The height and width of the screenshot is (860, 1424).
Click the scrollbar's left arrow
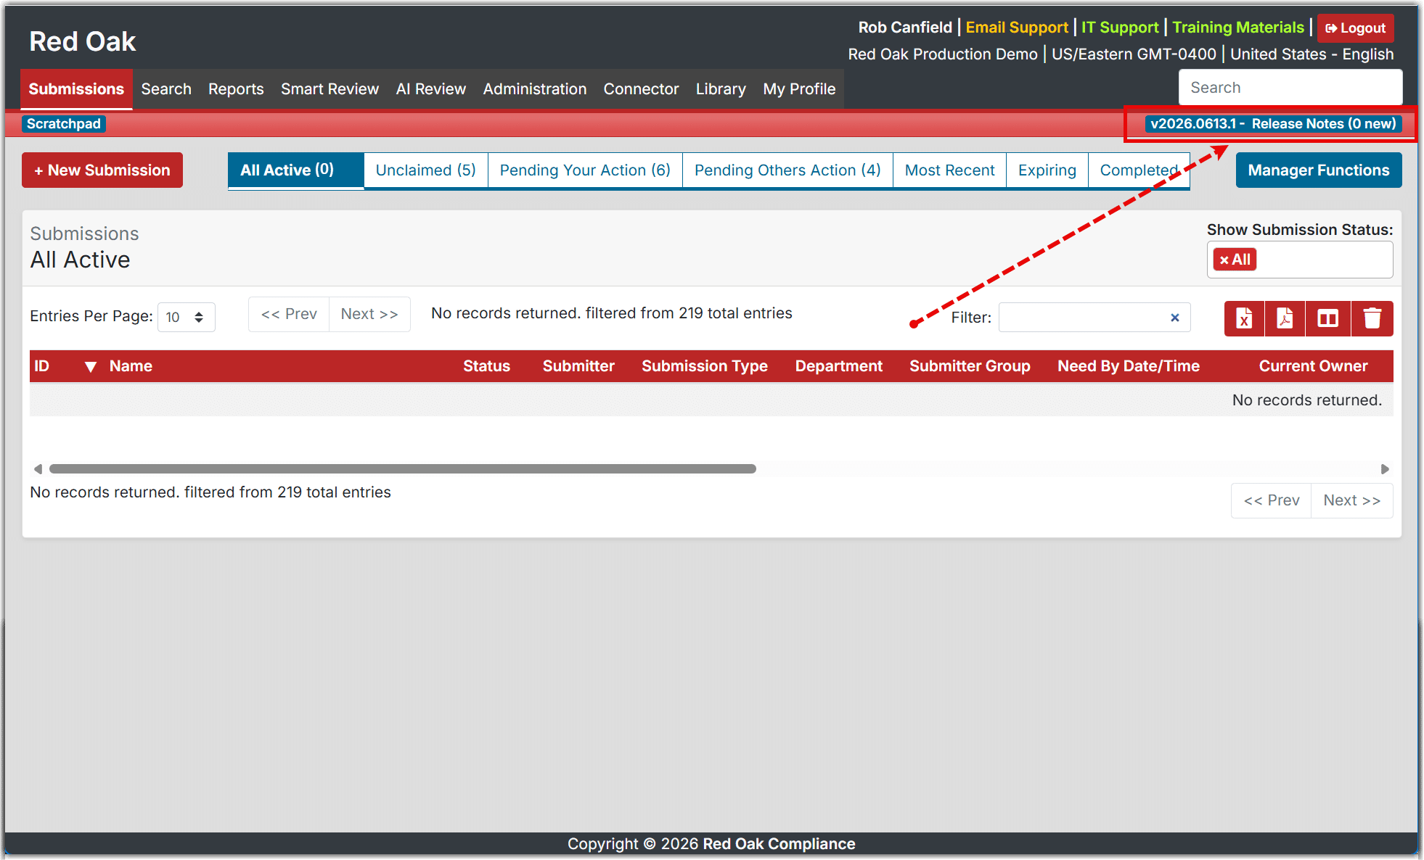tap(38, 469)
